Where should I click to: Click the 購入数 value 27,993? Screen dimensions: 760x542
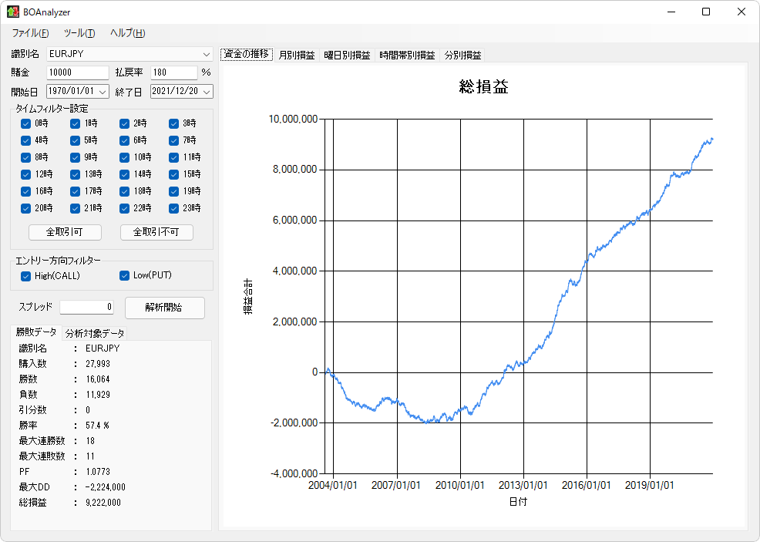coord(98,364)
